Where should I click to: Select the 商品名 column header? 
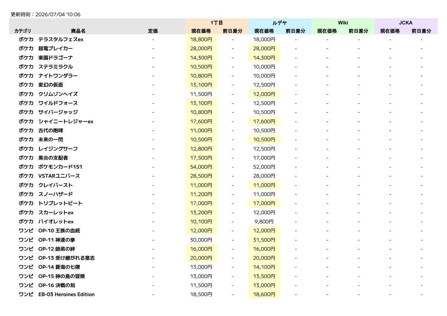point(78,31)
